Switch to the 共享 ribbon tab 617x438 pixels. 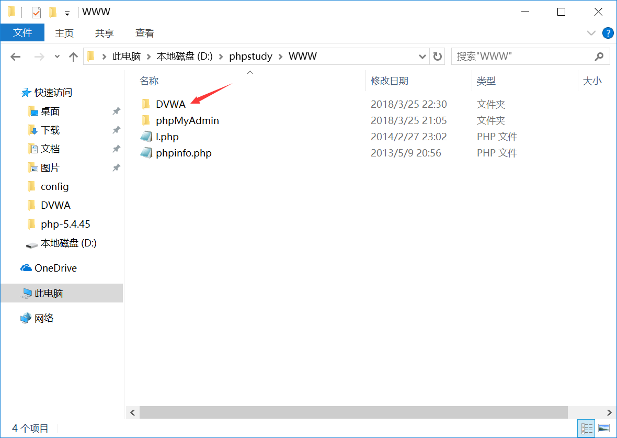pos(104,33)
